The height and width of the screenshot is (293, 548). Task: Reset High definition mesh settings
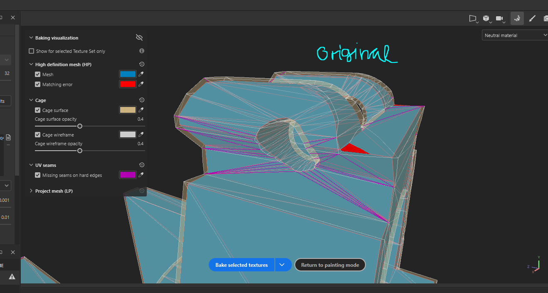coord(141,65)
